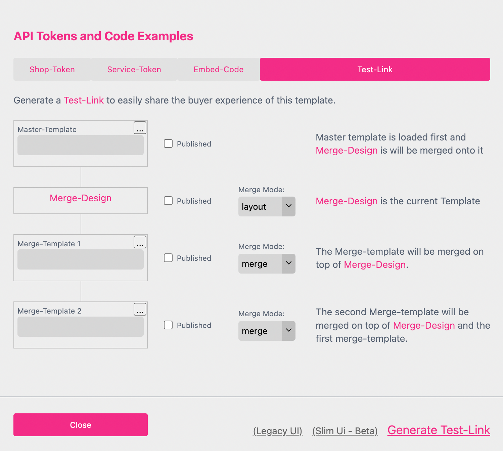Open the merge dropdown beside Merge-Template 2
Screen dimensions: 503x451
point(267,331)
